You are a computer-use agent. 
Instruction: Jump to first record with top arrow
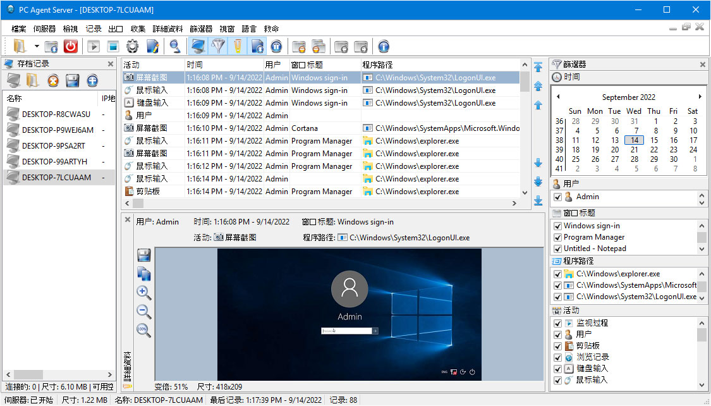(538, 67)
